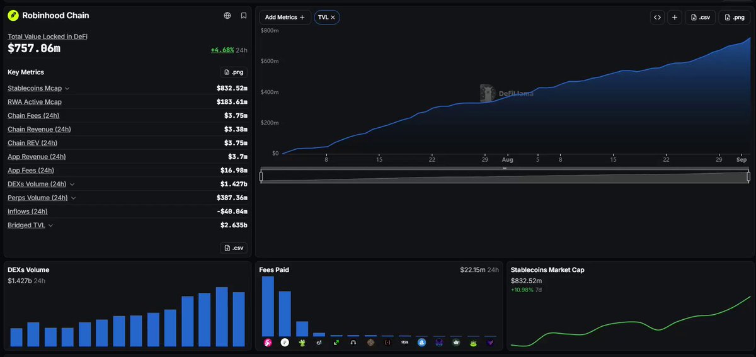Click the green line in Stablecoins chart

pos(630,322)
